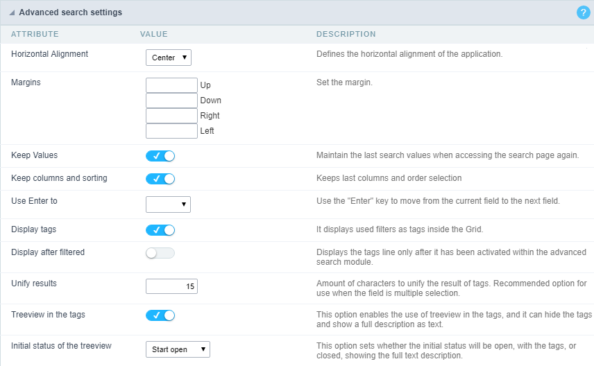Click the Unify results number field

(x=171, y=286)
